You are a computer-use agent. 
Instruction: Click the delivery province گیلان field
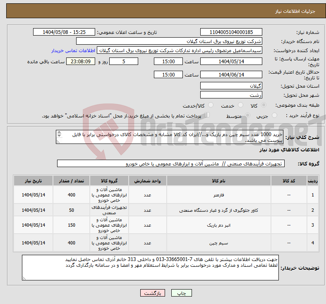(231, 86)
